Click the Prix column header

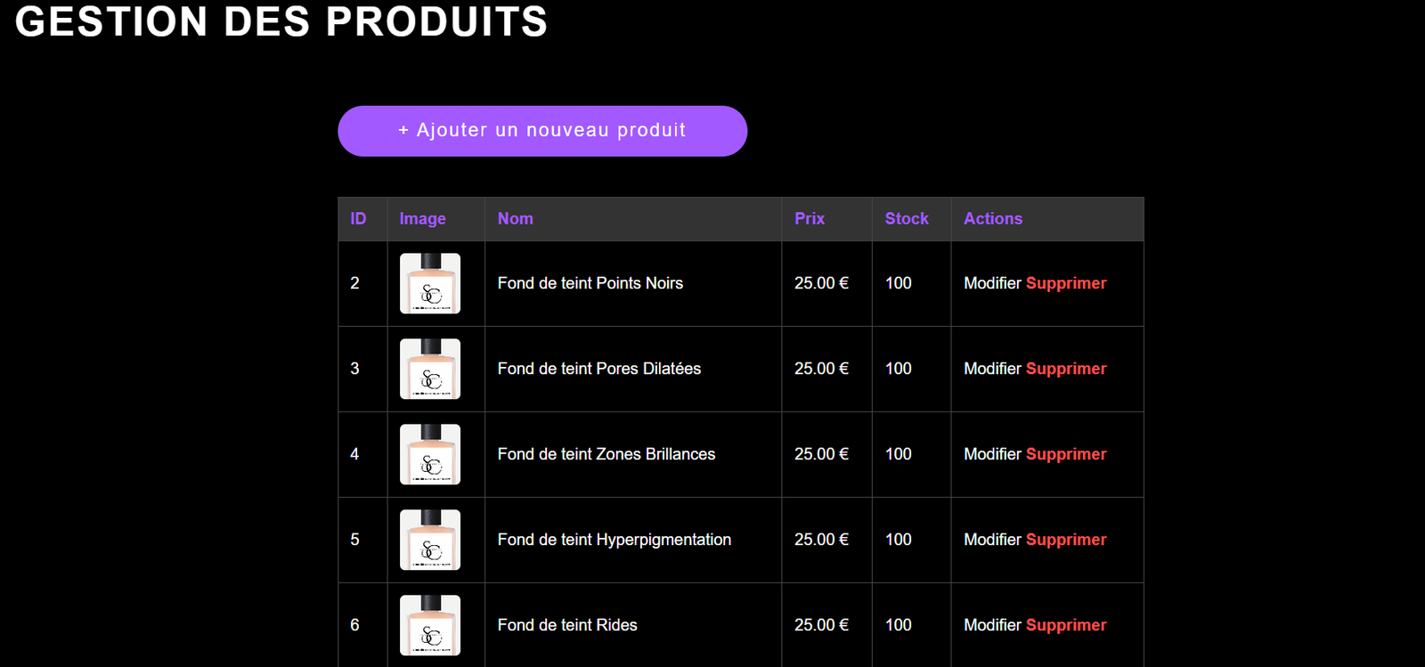[809, 219]
